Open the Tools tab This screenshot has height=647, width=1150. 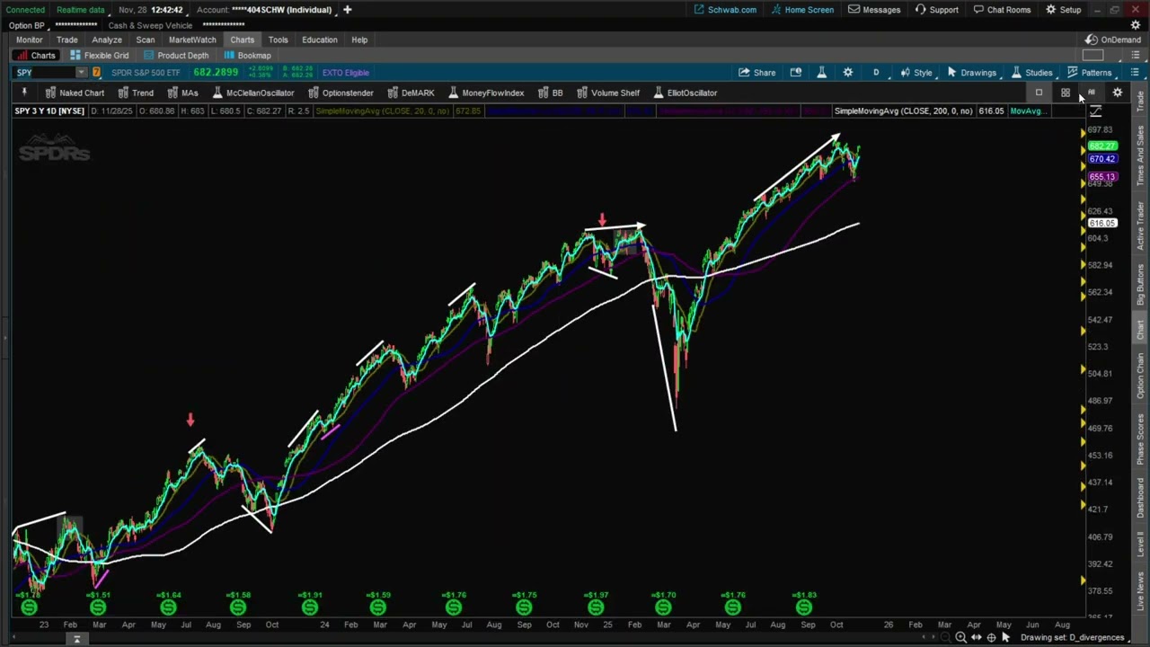point(278,40)
